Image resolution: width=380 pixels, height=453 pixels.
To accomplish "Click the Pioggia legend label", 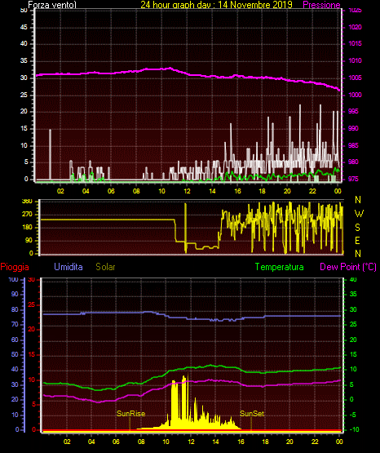I will coord(15,267).
